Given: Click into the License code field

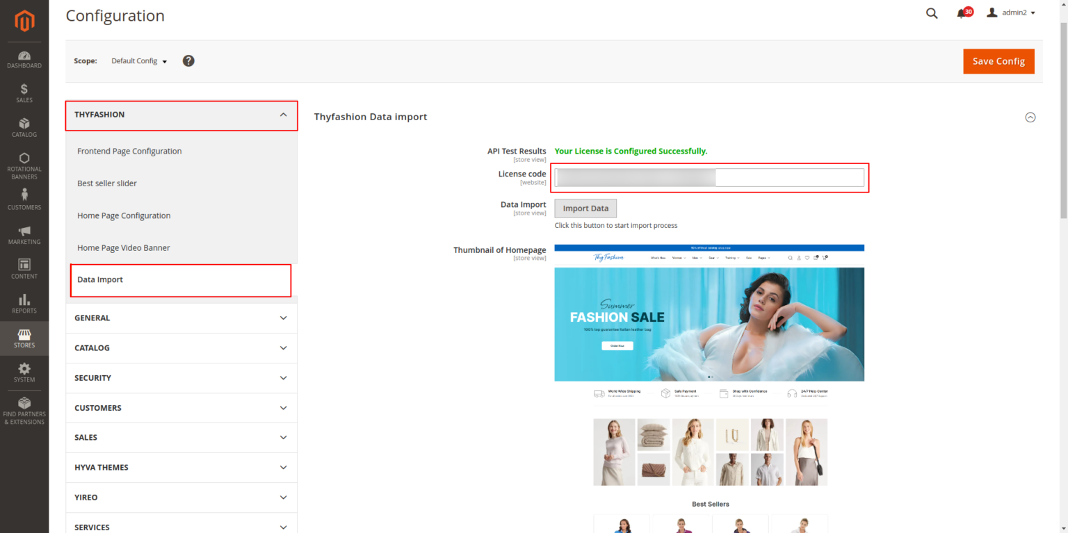Looking at the screenshot, I should click(709, 178).
